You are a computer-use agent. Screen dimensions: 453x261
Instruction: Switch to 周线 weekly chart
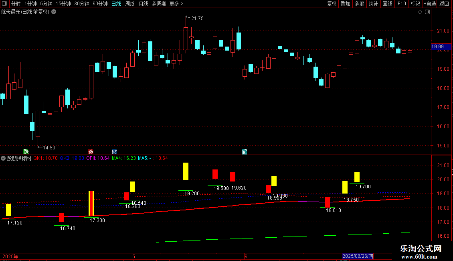coord(130,4)
